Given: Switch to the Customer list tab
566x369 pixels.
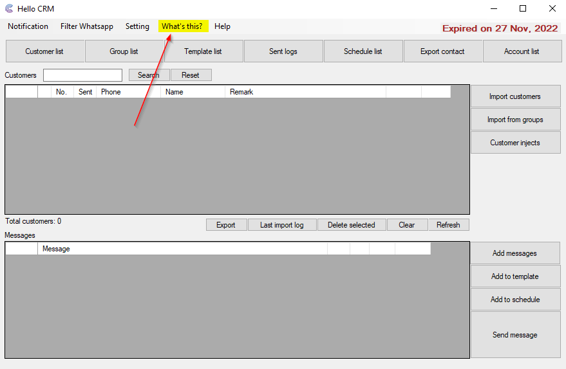Looking at the screenshot, I should point(44,51).
